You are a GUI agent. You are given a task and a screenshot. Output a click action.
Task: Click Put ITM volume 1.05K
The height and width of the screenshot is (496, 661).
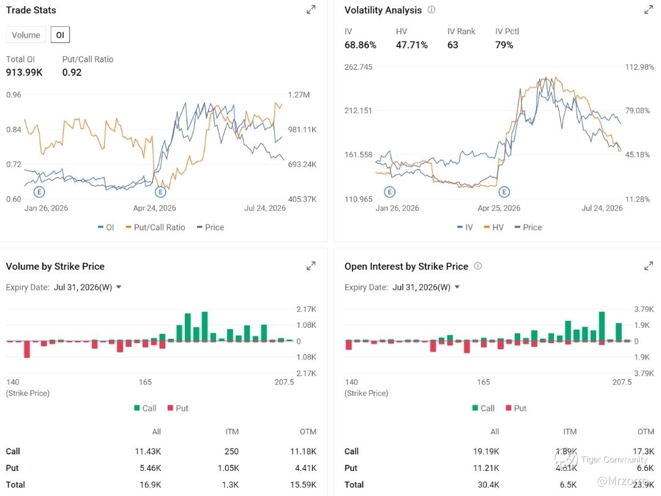228,468
